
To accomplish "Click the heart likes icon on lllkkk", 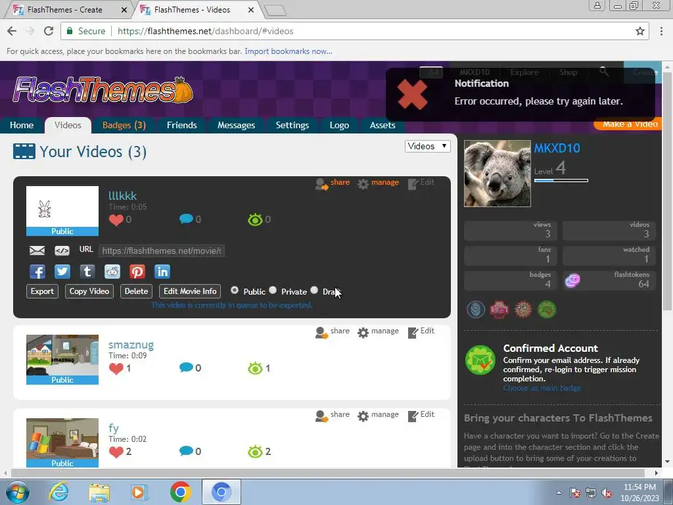I will pyautogui.click(x=116, y=220).
